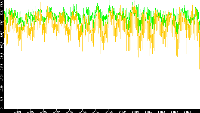Click the 14:12 time axis label
This screenshot has height=113, width=200.
(161, 112)
